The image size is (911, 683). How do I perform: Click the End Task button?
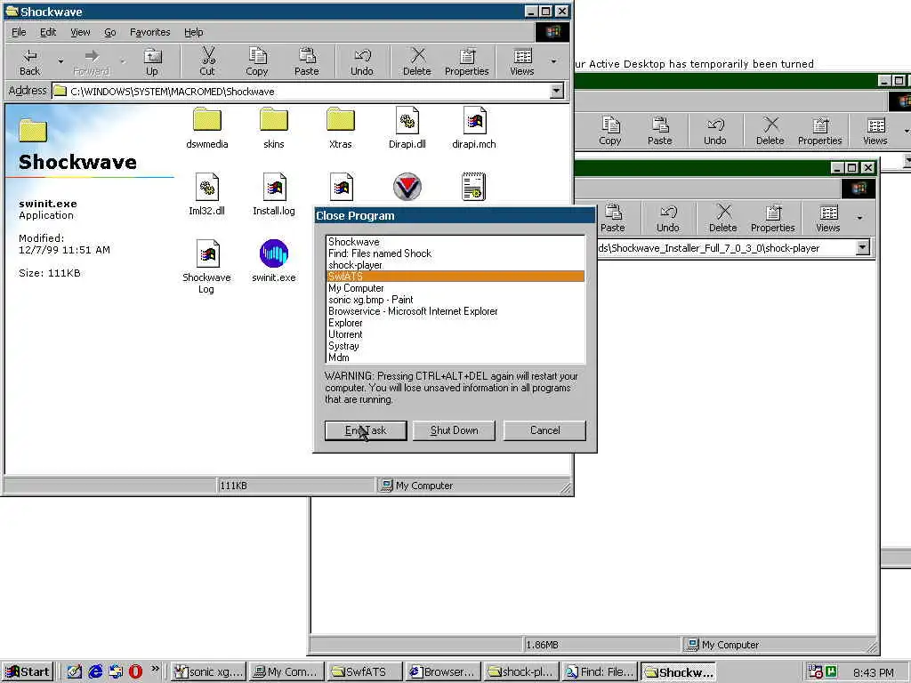point(366,430)
